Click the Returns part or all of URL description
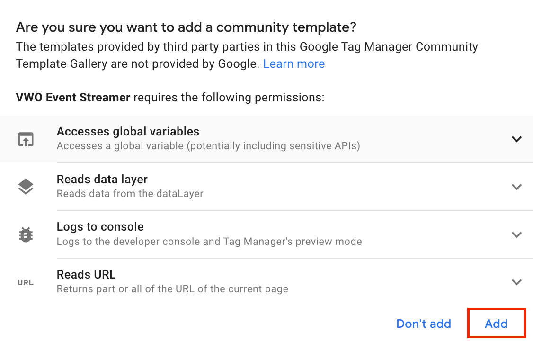The image size is (533, 342). pyautogui.click(x=172, y=289)
